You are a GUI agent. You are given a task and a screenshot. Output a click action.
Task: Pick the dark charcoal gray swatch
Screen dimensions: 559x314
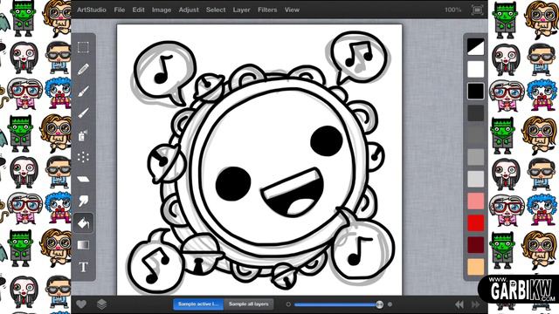[475, 113]
